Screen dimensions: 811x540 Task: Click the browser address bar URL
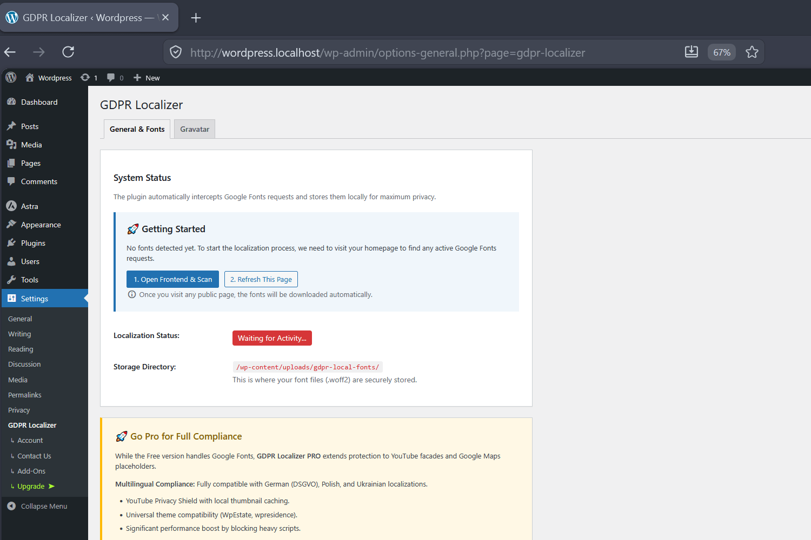tap(388, 52)
